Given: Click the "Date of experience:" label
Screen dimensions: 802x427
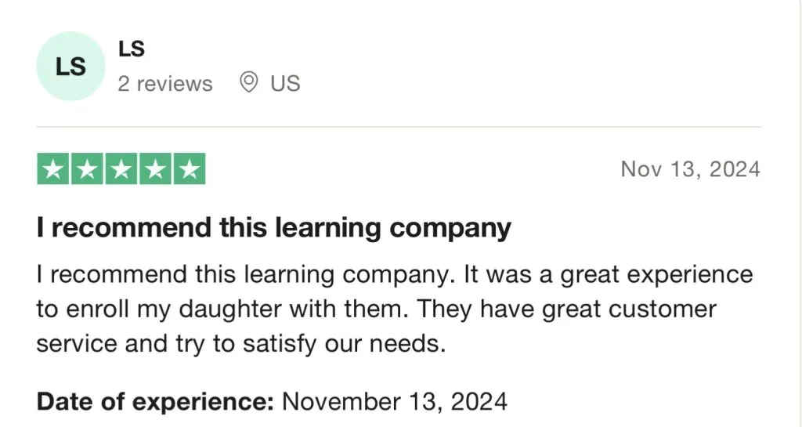Looking at the screenshot, I should click(155, 402).
